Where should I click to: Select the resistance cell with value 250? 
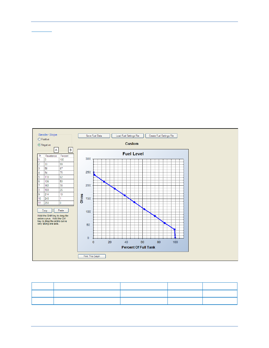51,203
